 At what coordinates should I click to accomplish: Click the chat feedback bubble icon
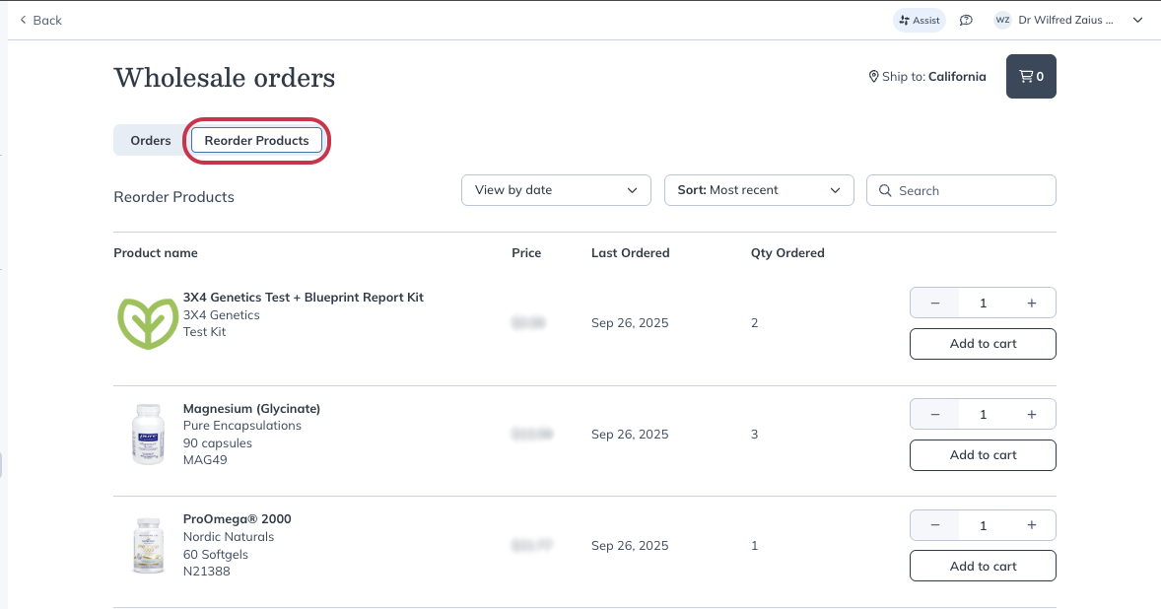(x=966, y=20)
